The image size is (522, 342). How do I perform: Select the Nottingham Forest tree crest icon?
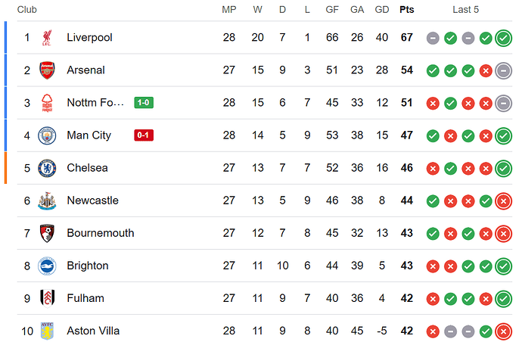click(x=47, y=103)
